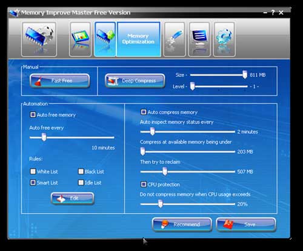Click the Auto inspect memory status slider handle

[x=153, y=131]
